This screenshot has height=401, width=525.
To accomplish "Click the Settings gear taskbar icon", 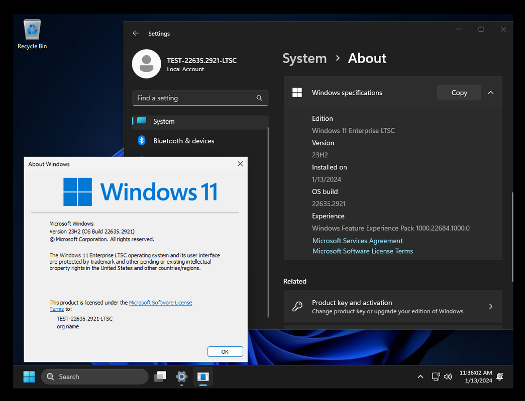I will click(x=181, y=376).
